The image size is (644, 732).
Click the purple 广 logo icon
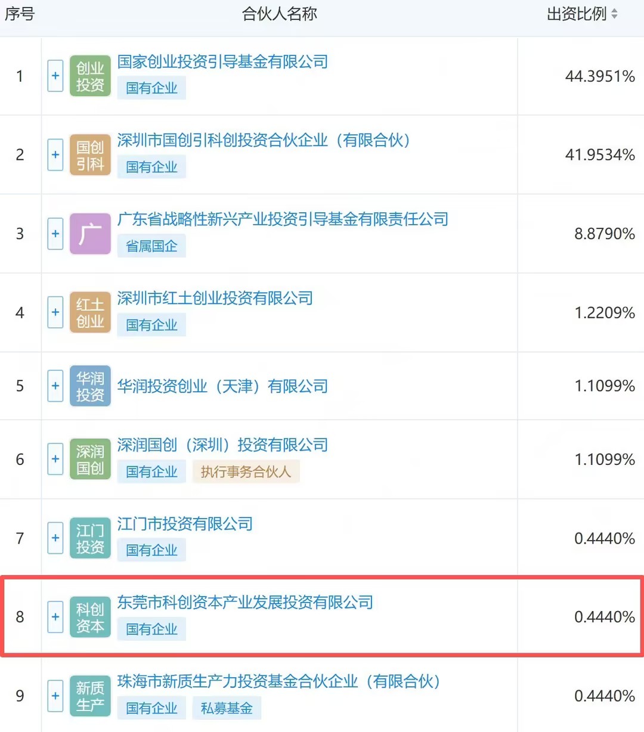point(90,234)
